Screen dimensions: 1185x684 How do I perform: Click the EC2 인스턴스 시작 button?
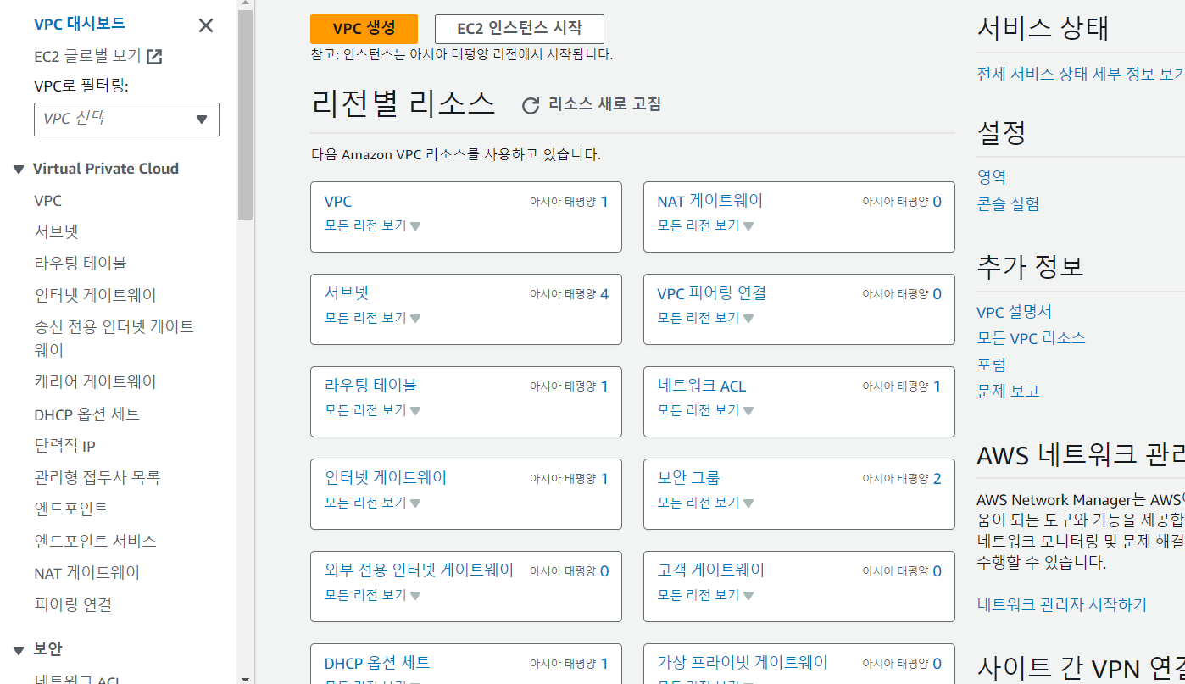point(520,29)
